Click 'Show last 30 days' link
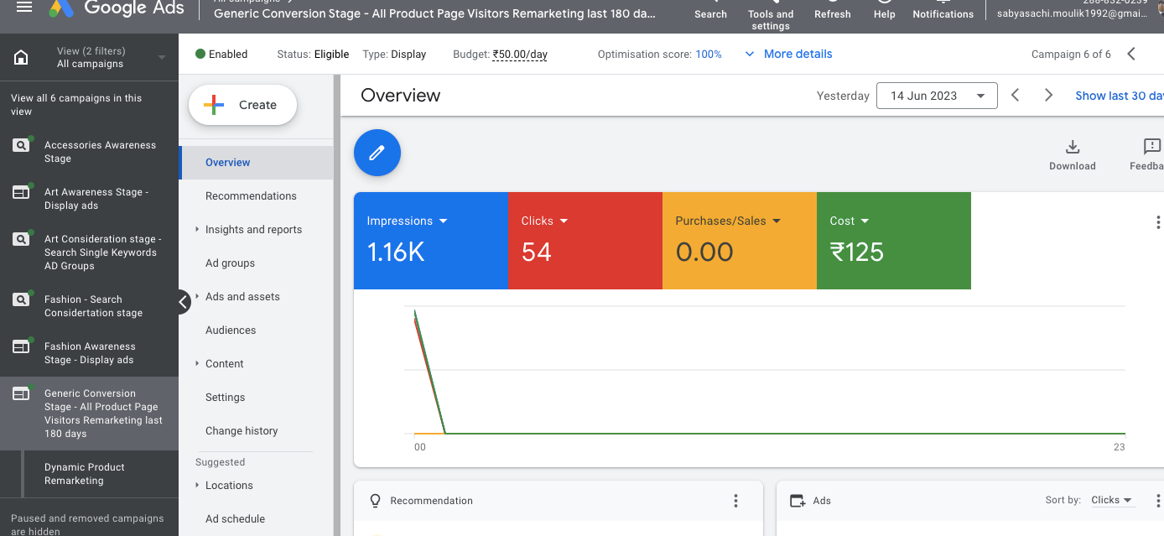This screenshot has width=1164, height=536. 1120,96
